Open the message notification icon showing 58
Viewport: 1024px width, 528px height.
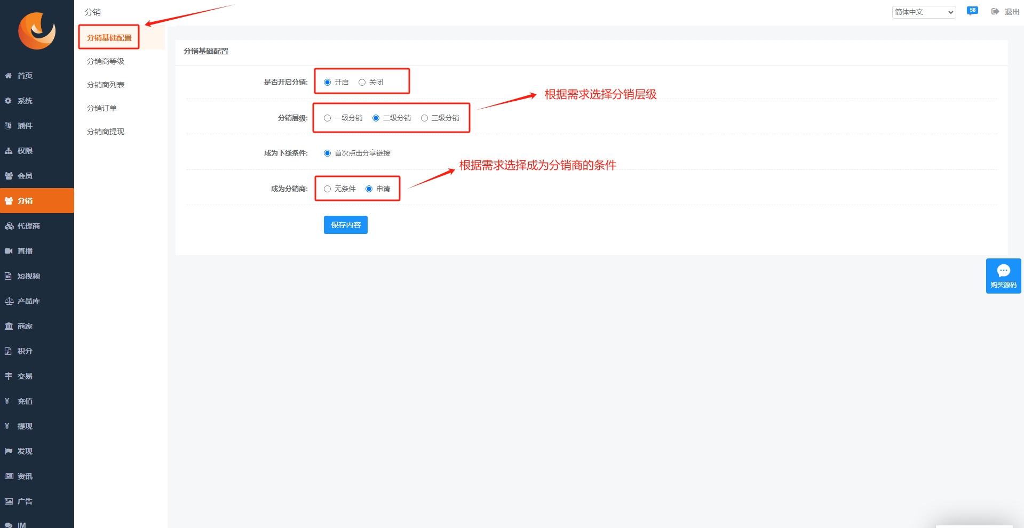[x=972, y=11]
